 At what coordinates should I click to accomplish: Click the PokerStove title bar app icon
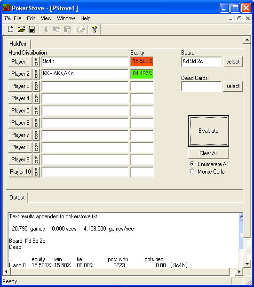[x=7, y=8]
